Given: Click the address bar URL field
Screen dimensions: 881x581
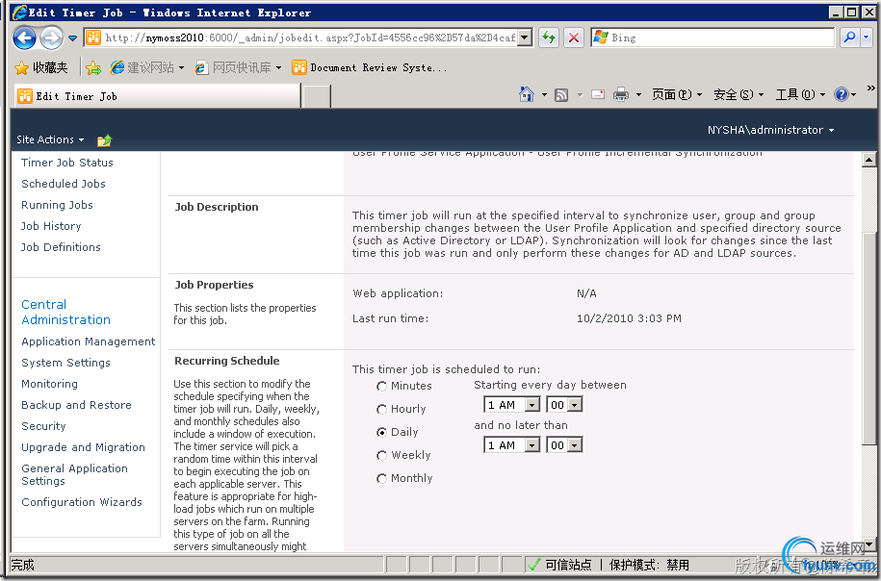Looking at the screenshot, I should pyautogui.click(x=309, y=38).
